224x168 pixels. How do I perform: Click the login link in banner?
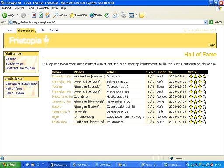pyautogui.click(x=212, y=45)
